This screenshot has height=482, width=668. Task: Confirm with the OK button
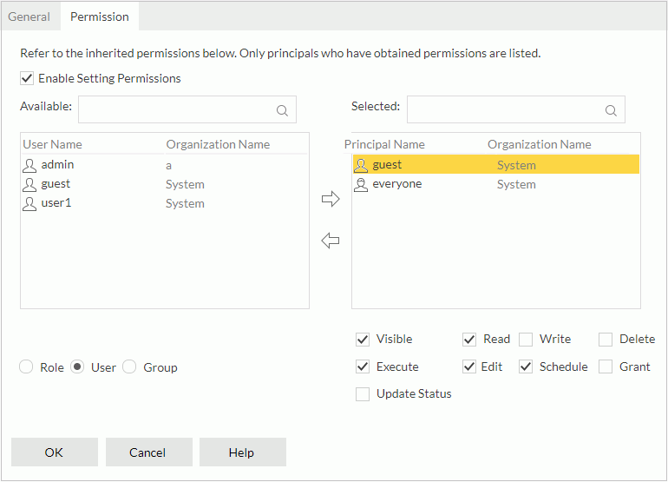point(55,452)
